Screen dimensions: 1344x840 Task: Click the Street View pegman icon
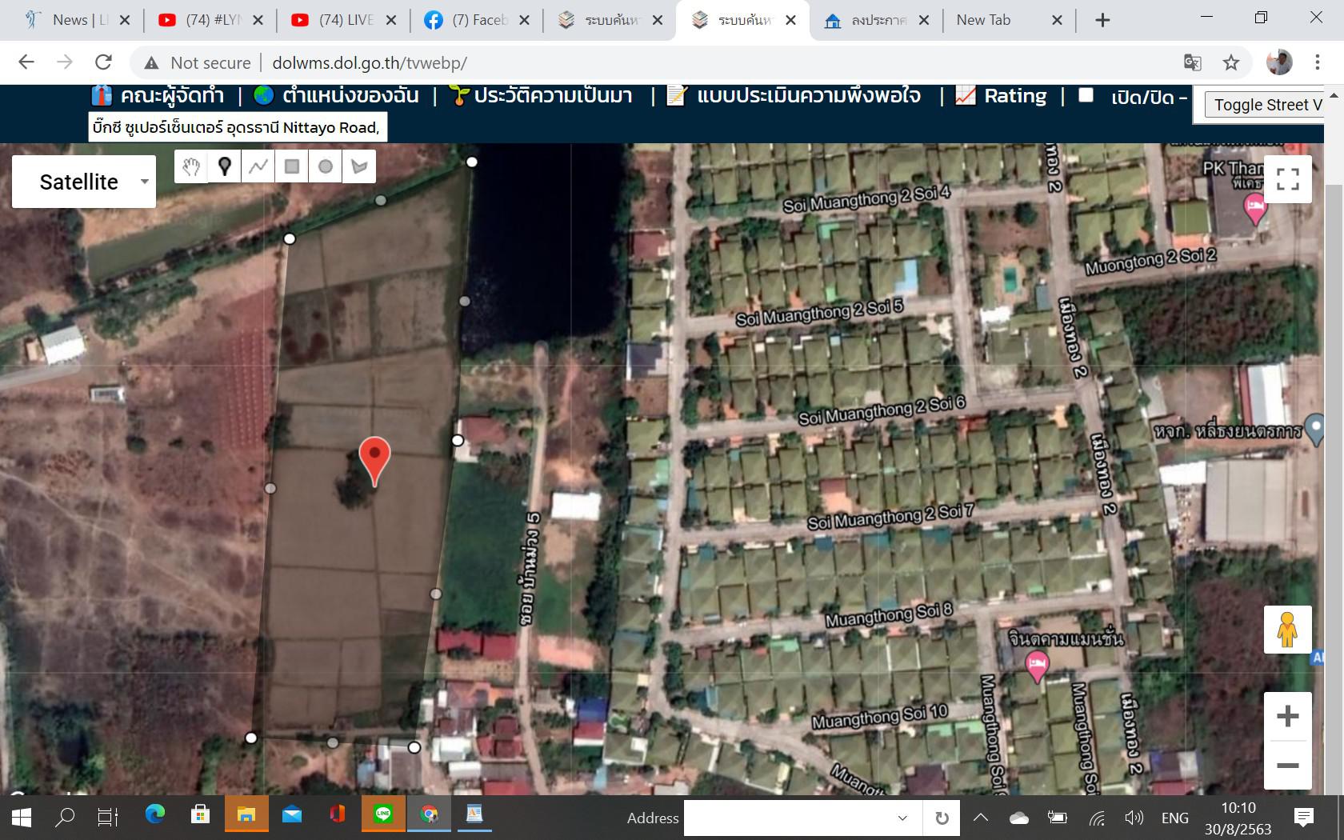click(x=1287, y=630)
